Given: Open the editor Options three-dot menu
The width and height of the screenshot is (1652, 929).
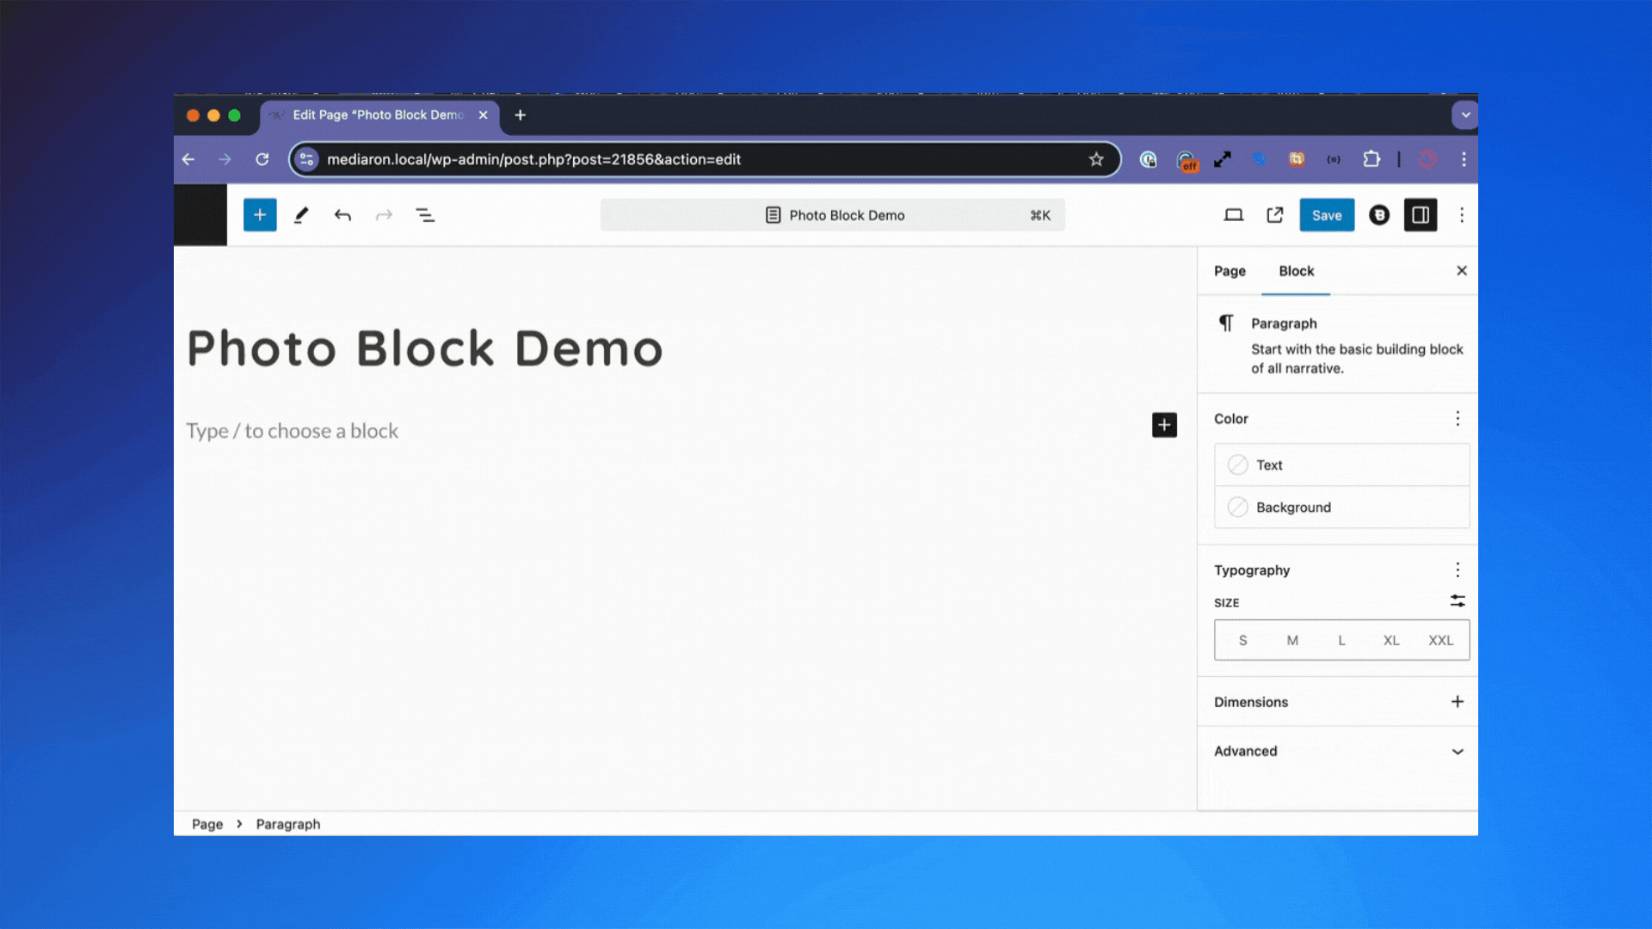Looking at the screenshot, I should pyautogui.click(x=1462, y=215).
